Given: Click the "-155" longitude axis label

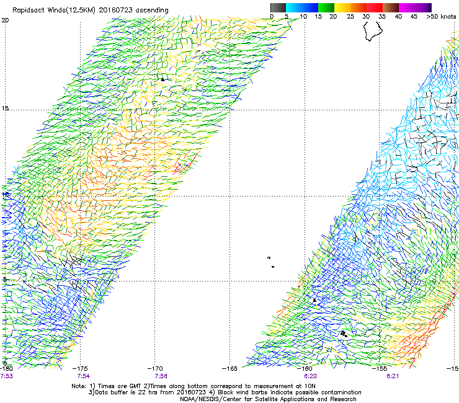Looking at the screenshot, I should [x=380, y=368].
